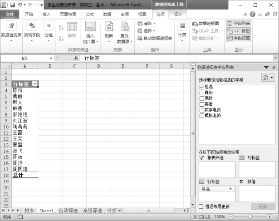Select column D header
Viewport: 279px width, 221px height.
point(98,66)
